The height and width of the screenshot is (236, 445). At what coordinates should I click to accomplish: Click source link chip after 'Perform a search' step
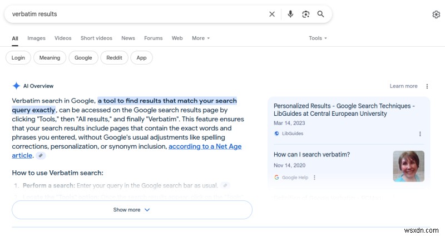225,186
